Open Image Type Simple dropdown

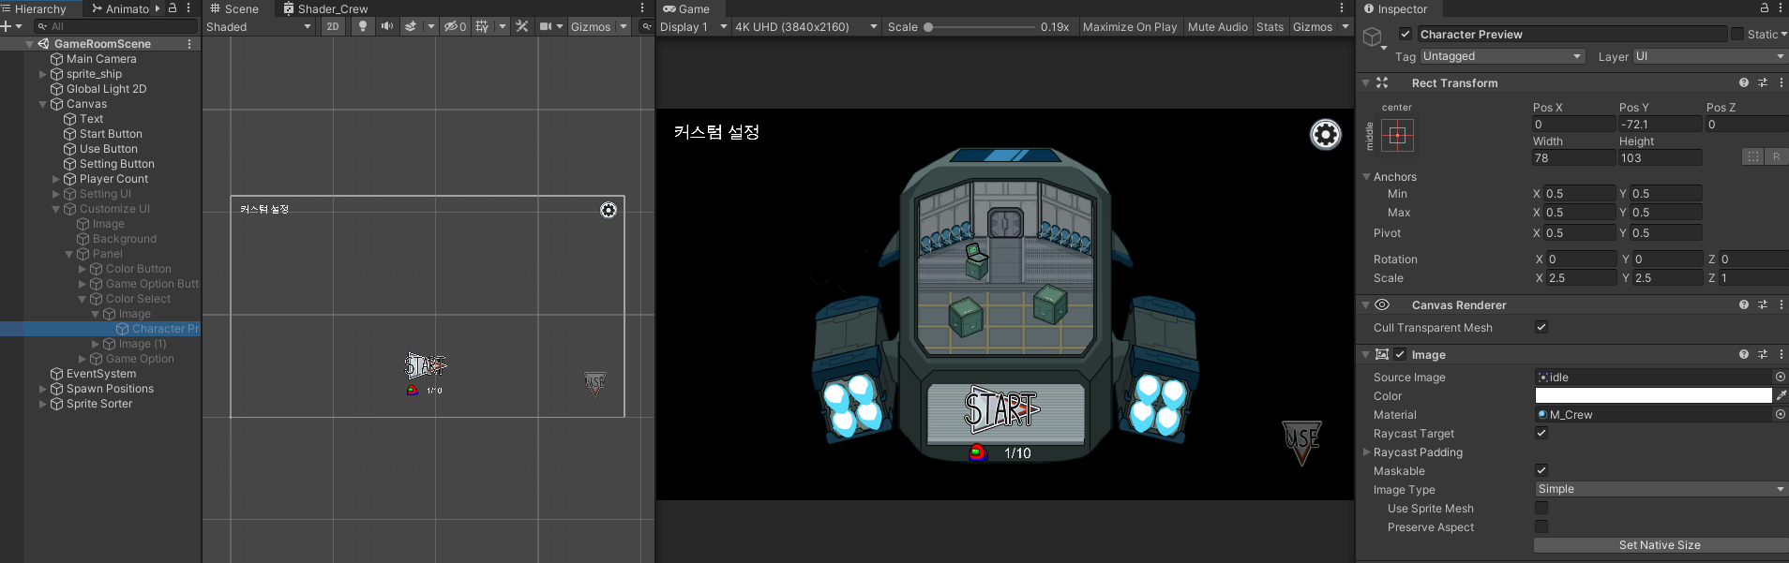pyautogui.click(x=1661, y=489)
